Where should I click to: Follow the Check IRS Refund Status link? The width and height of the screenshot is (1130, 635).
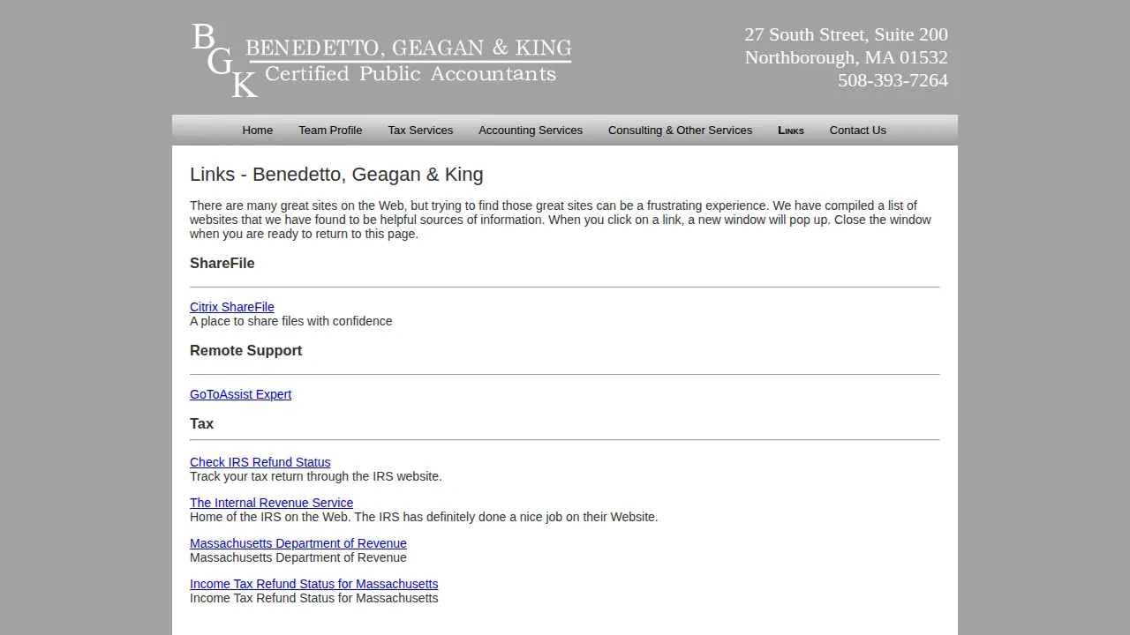260,462
